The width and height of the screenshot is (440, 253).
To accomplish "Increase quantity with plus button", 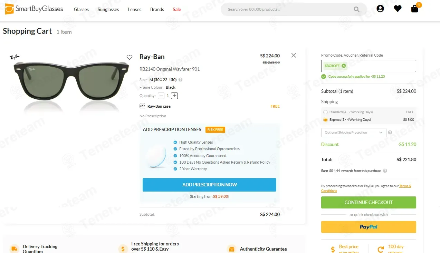I will [174, 96].
